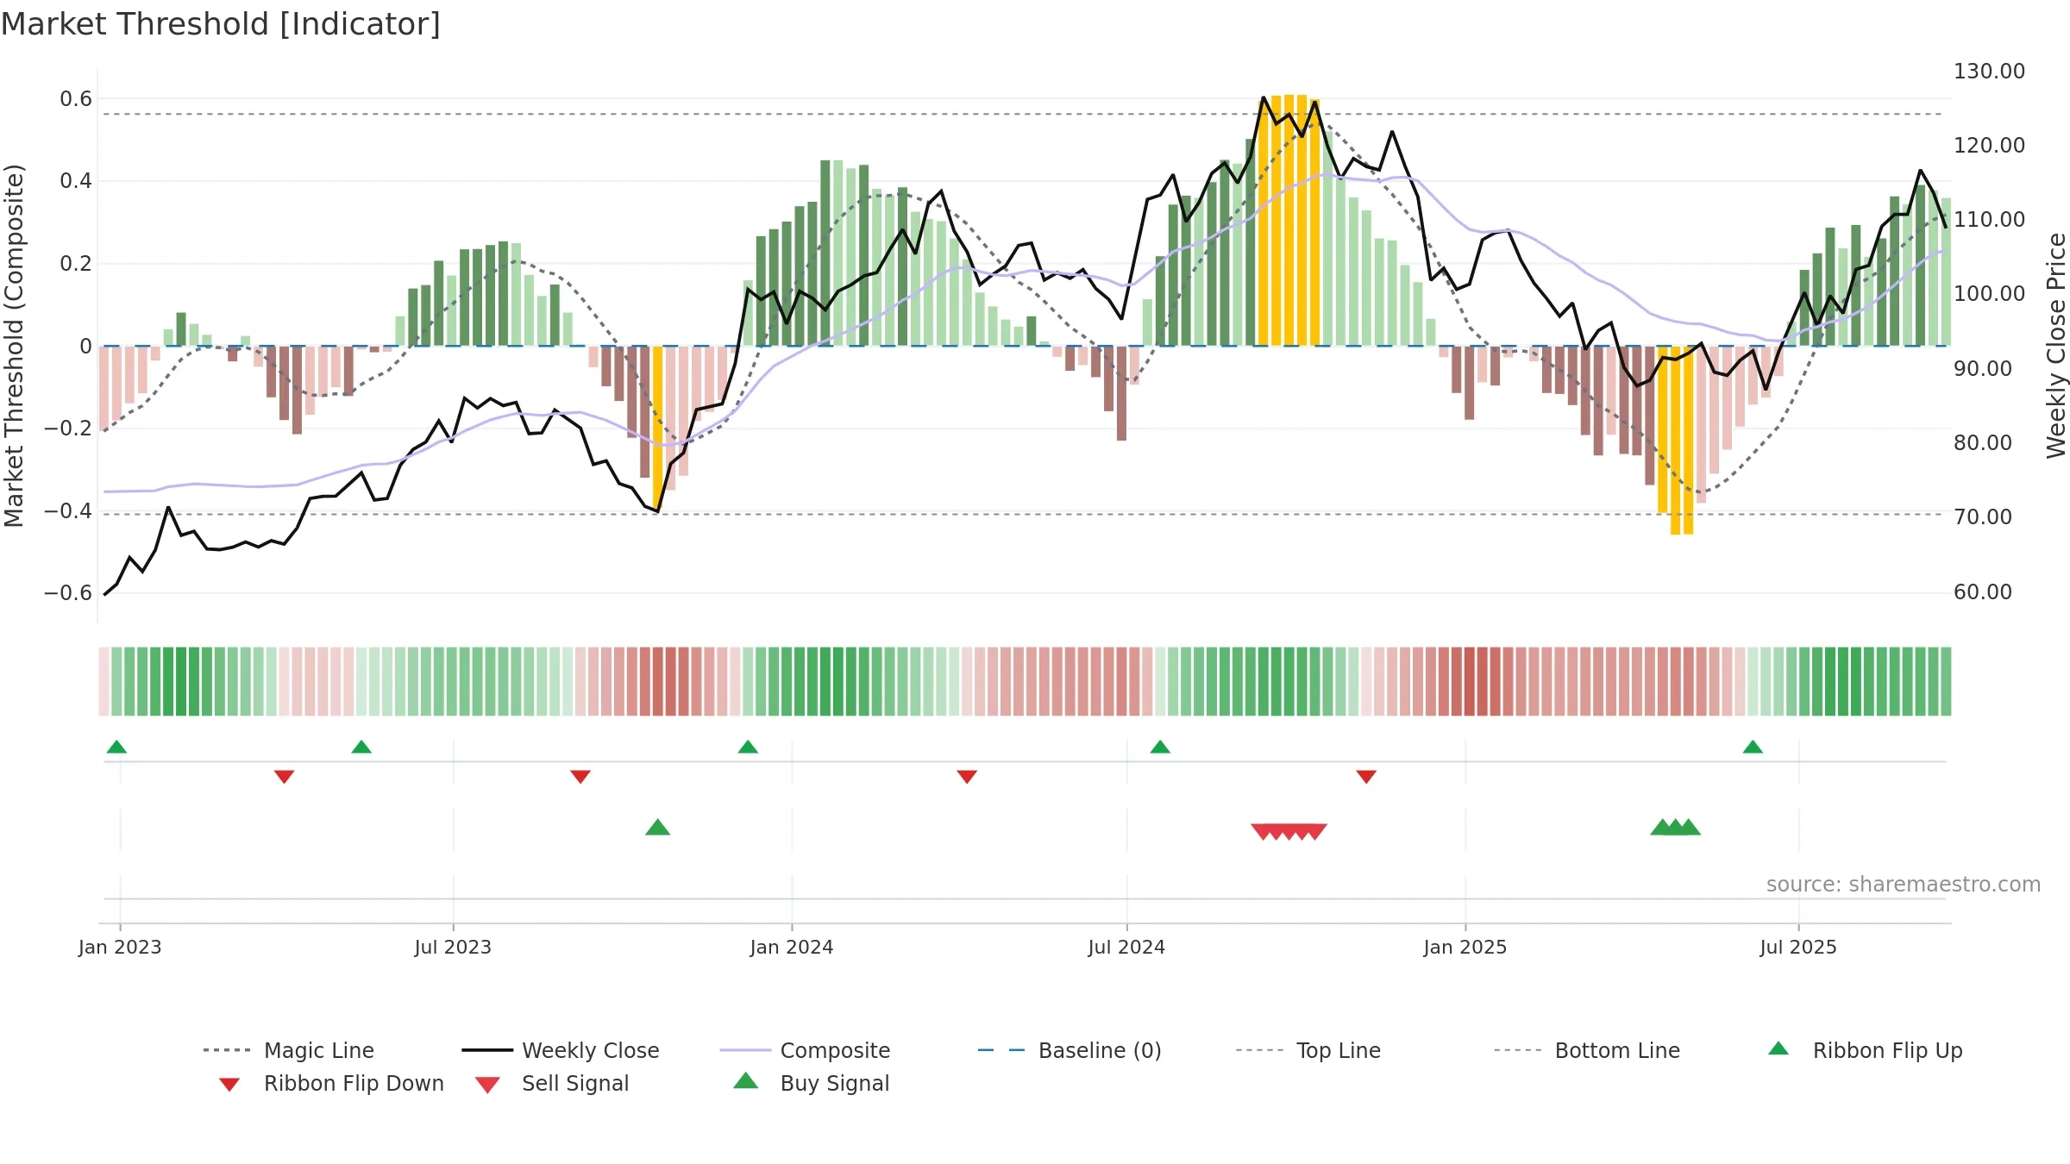2070x1164 pixels.
Task: Toggle the Ribbon Flip Up legend entry
Action: coord(1865,1050)
